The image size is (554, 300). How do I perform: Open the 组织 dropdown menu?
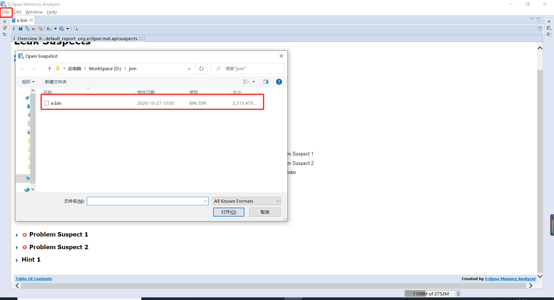(28, 82)
